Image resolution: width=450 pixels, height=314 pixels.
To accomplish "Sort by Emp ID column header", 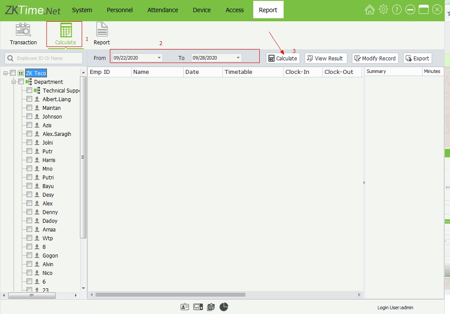I will pyautogui.click(x=109, y=72).
